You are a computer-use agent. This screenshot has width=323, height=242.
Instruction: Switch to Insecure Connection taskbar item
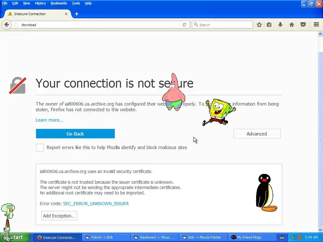click(x=57, y=238)
